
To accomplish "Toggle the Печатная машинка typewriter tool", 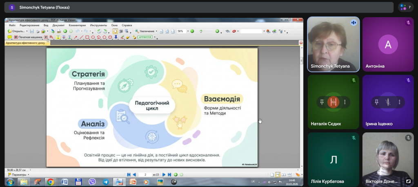I will coord(28,37).
